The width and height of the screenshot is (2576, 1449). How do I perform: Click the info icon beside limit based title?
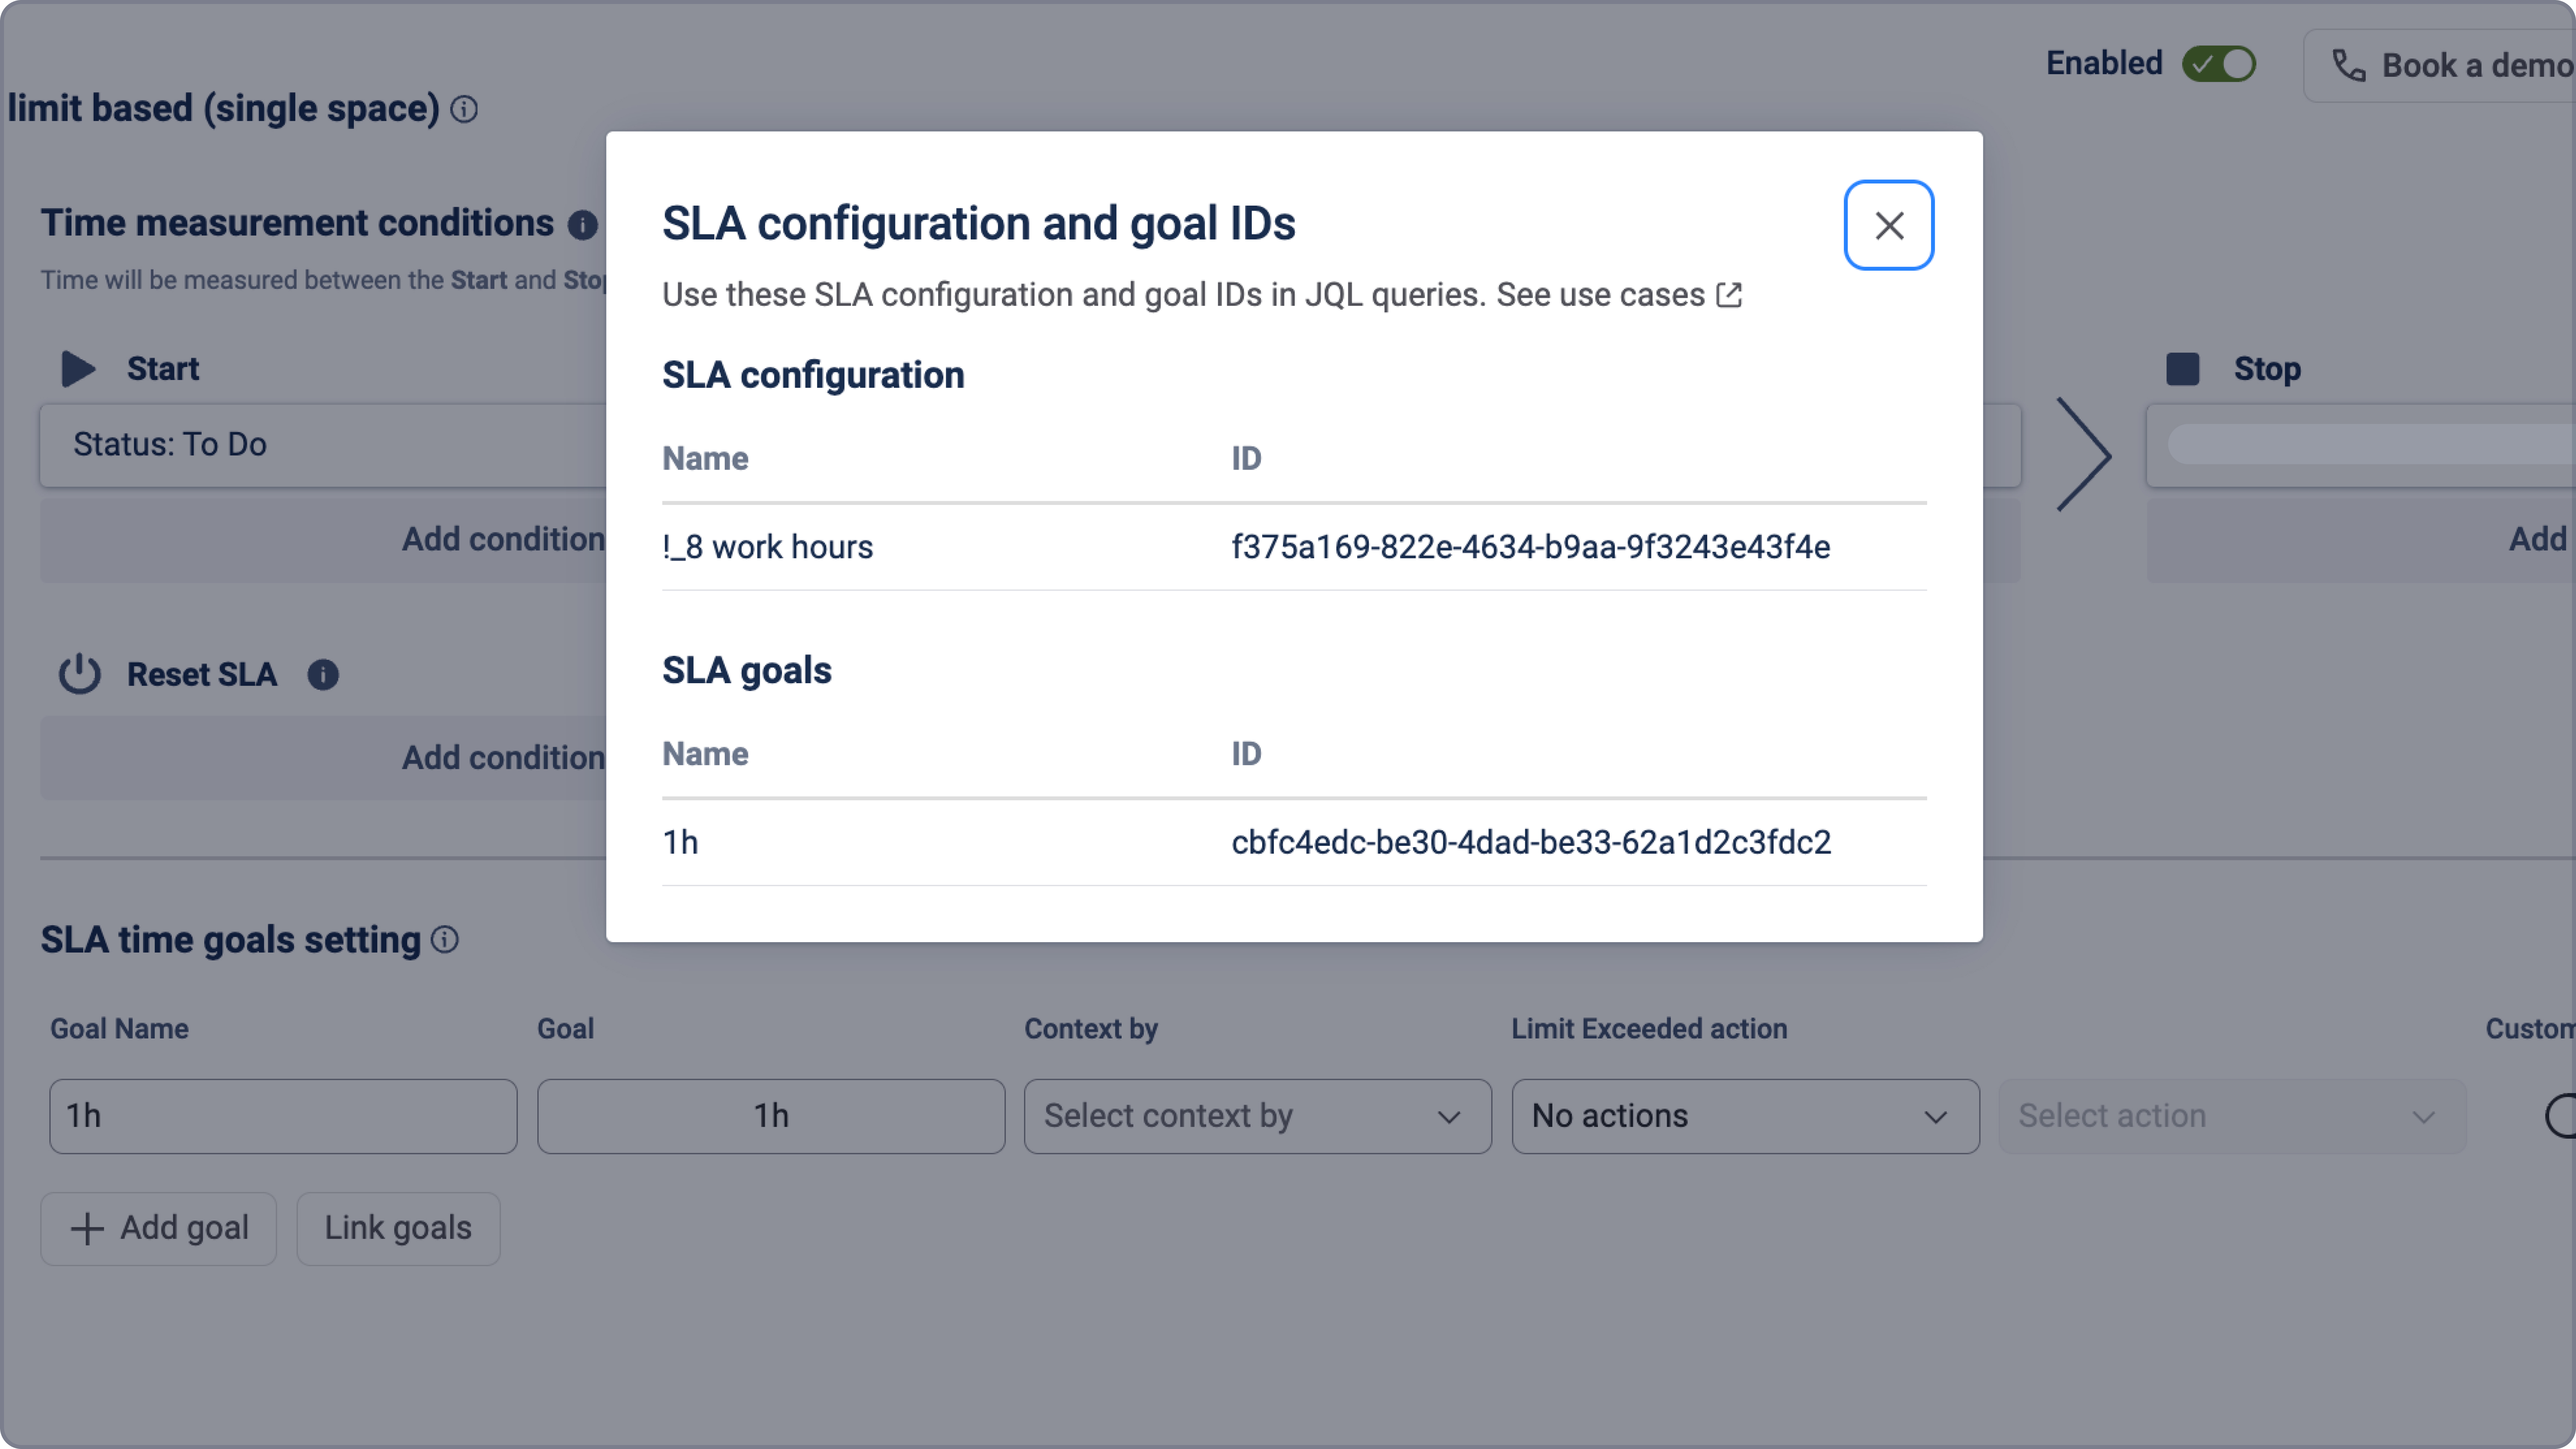click(x=464, y=109)
